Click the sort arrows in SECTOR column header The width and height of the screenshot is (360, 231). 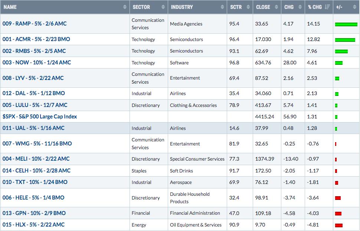click(163, 7)
